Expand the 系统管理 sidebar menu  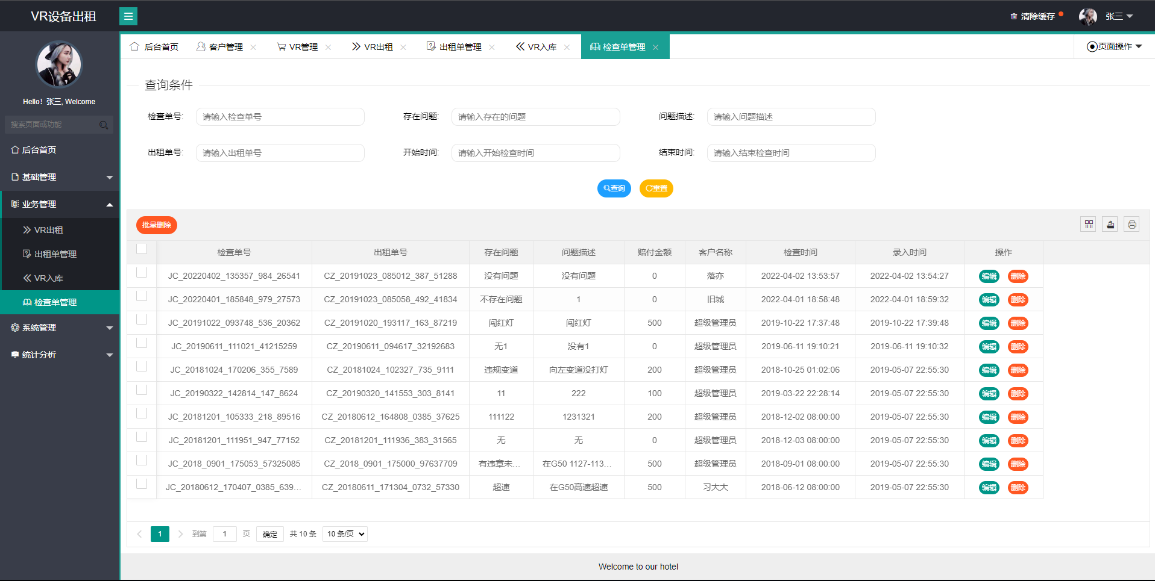pyautogui.click(x=60, y=328)
